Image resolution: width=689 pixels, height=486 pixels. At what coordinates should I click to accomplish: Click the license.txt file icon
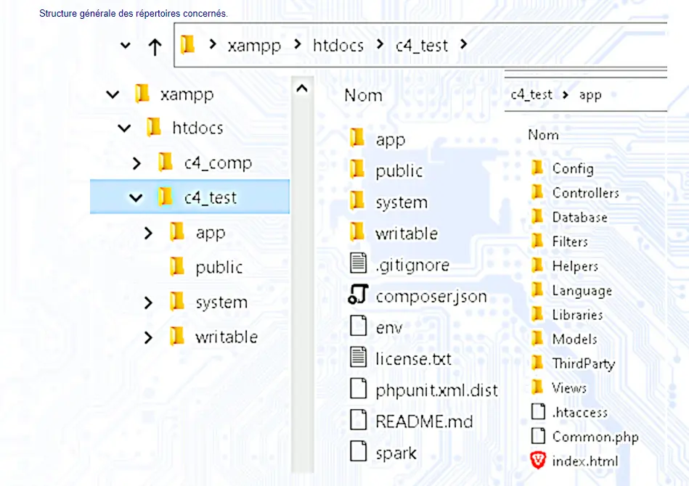click(358, 357)
